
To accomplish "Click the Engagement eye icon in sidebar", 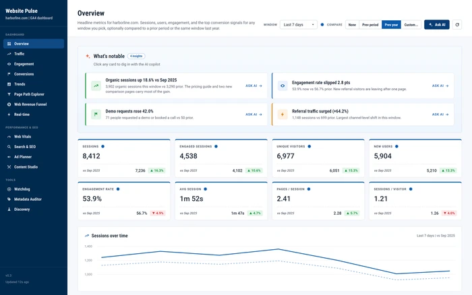I will click(9, 64).
